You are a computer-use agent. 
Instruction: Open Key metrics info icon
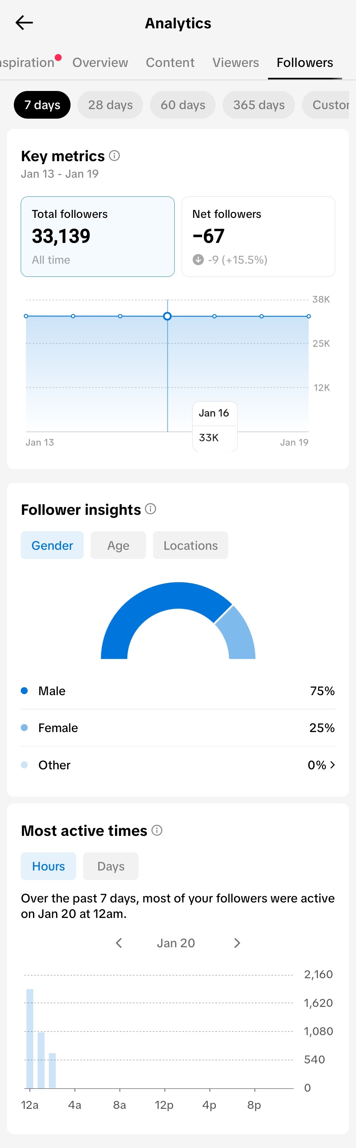(114, 156)
